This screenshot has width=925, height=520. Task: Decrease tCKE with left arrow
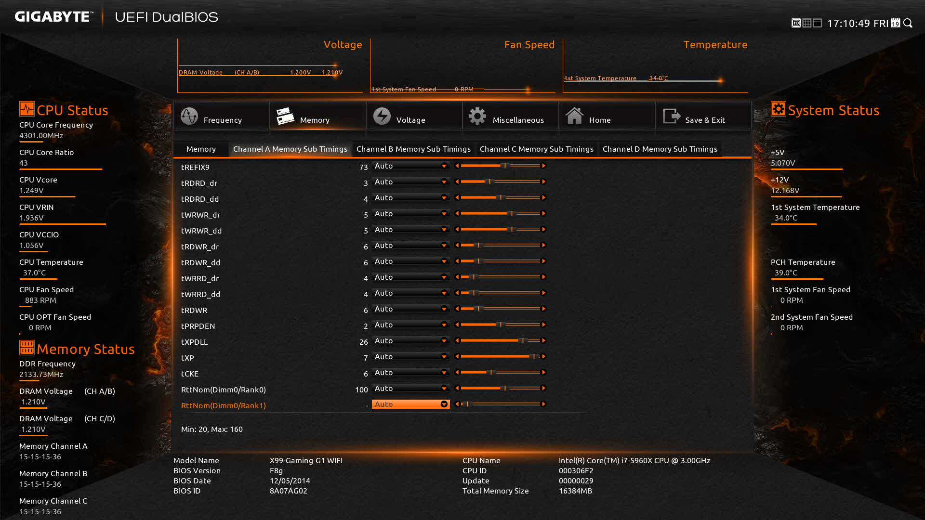click(457, 372)
